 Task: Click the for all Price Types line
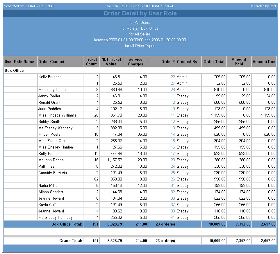140,46
